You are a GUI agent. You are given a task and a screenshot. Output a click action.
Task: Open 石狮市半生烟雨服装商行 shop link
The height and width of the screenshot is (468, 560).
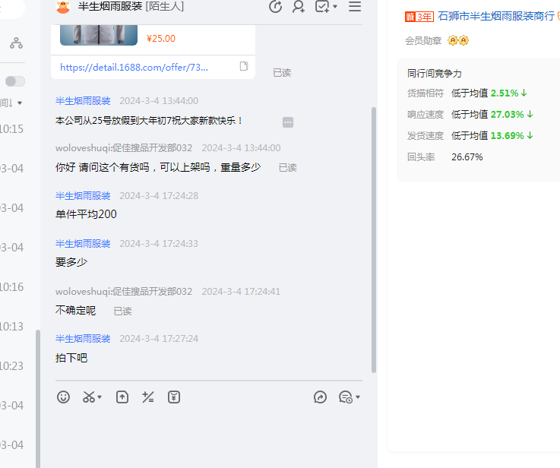click(x=495, y=16)
